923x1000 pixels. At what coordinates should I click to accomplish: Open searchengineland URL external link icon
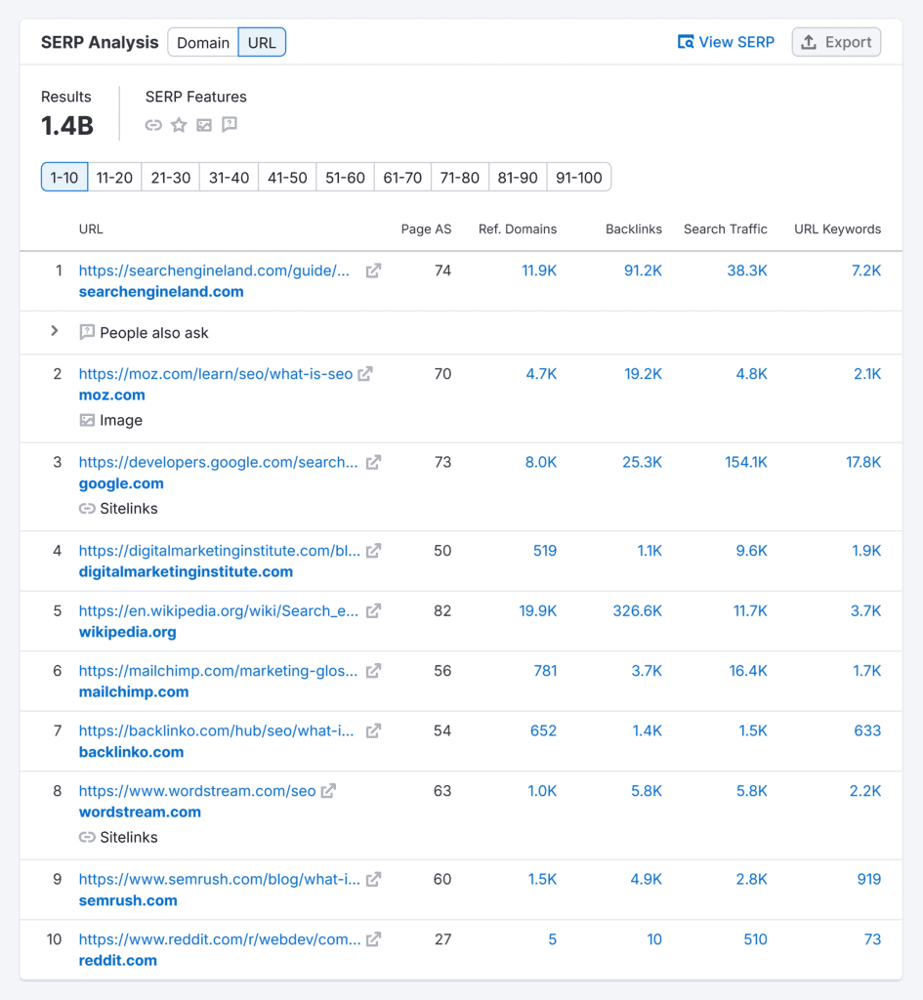[373, 271]
